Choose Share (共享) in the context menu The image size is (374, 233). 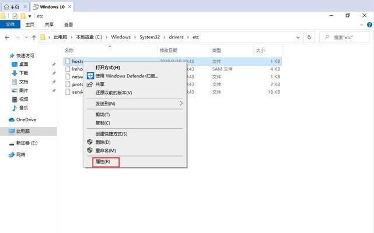pyautogui.click(x=100, y=84)
